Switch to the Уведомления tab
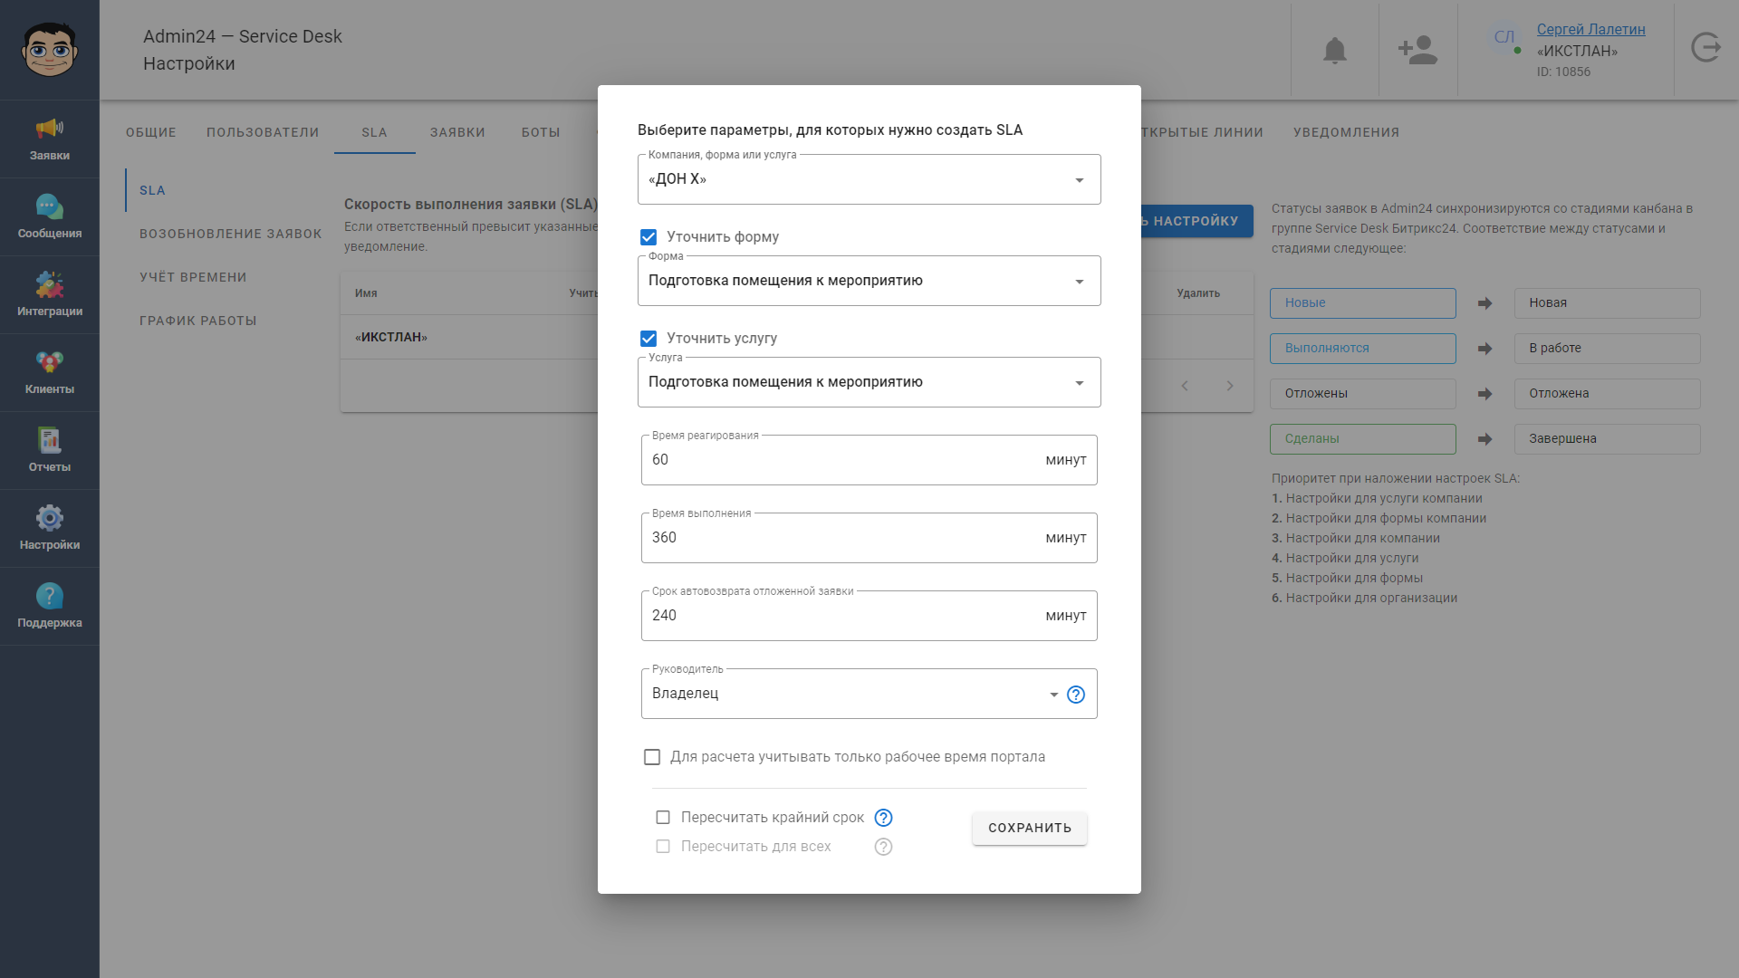Screen dimensions: 1739x978 pos(1346,132)
